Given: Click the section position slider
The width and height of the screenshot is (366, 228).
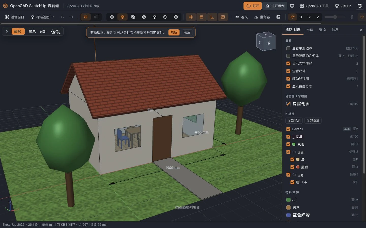Looking at the screenshot, I should [x=335, y=17].
